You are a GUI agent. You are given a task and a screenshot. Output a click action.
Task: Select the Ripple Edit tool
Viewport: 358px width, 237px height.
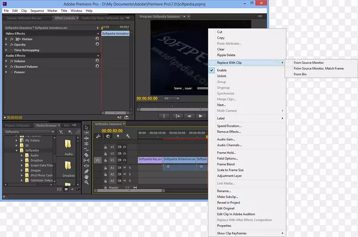[86, 138]
